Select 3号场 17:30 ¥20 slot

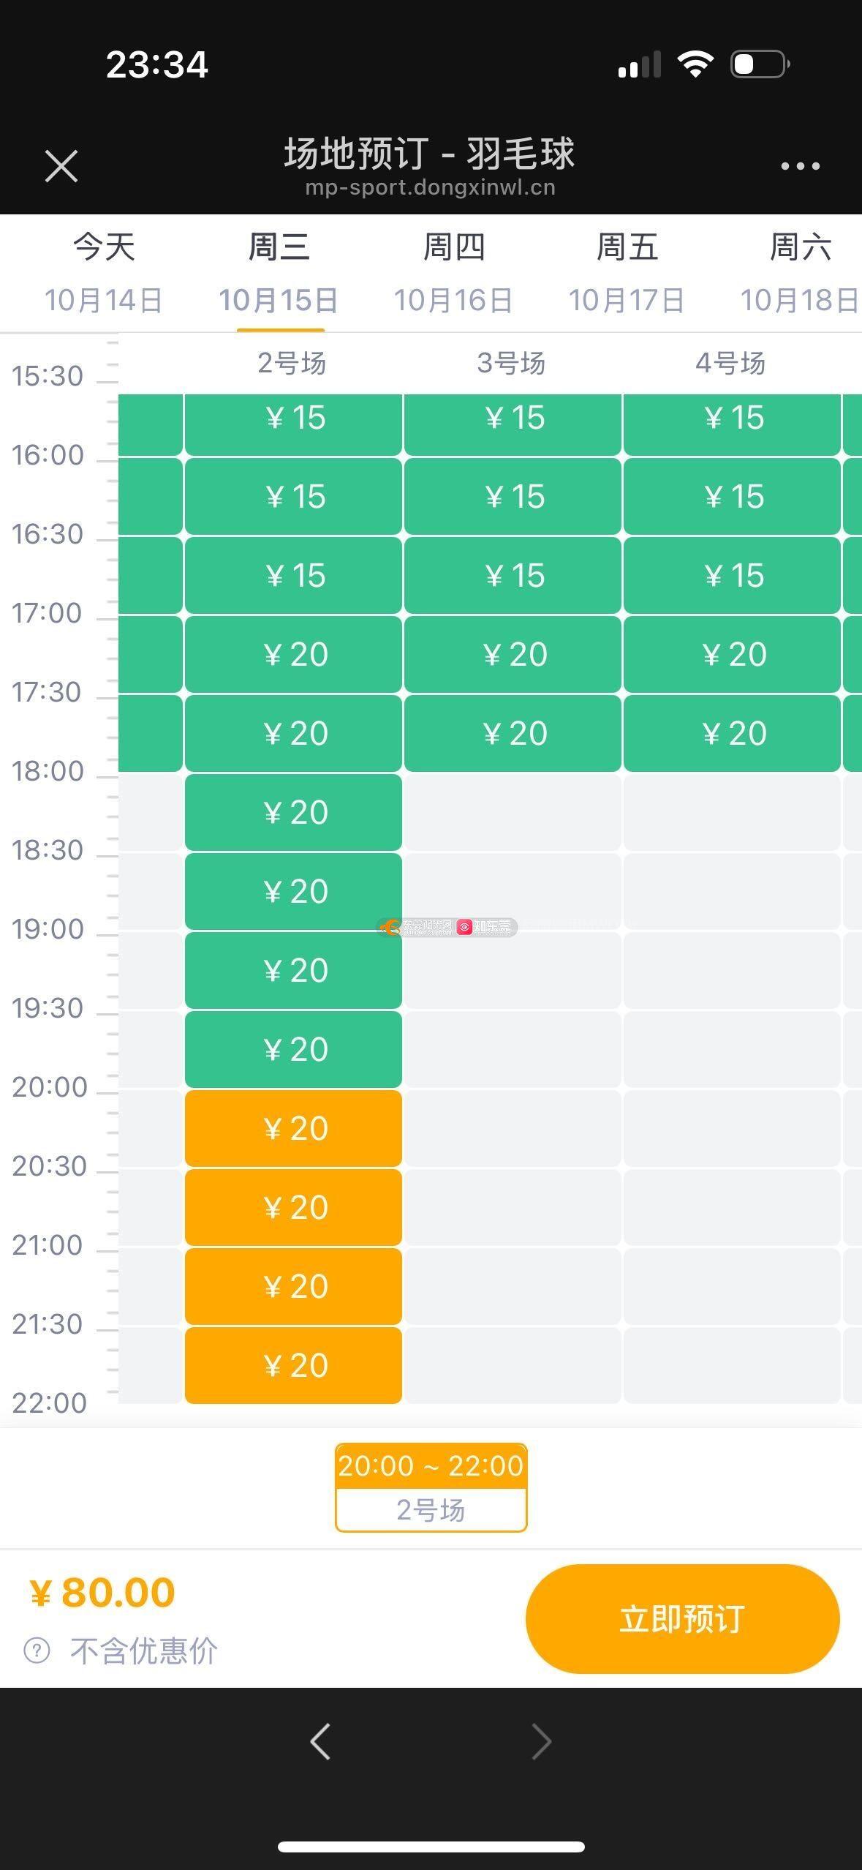pyautogui.click(x=513, y=733)
